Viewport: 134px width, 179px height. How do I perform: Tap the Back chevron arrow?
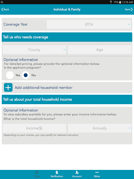2,9
